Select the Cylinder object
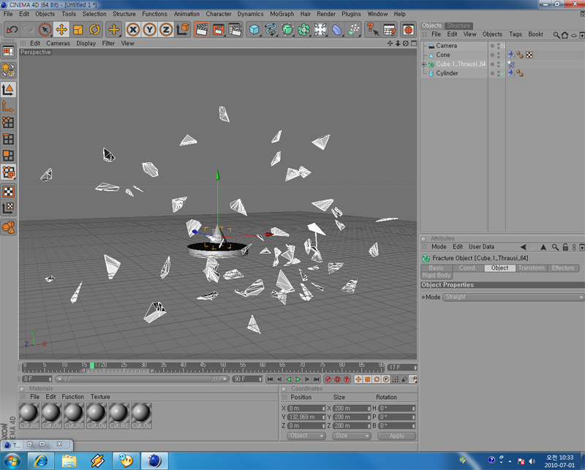 447,73
